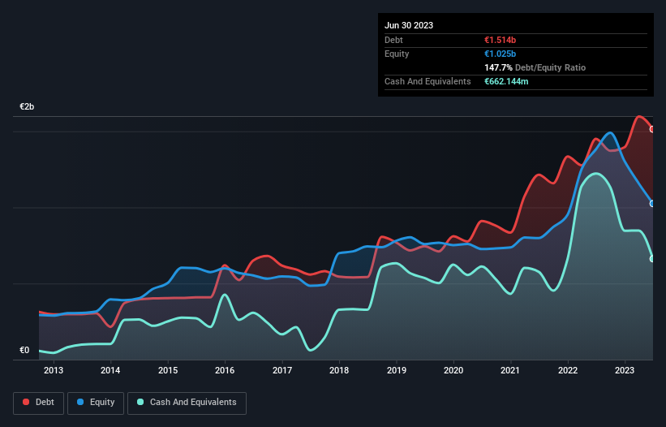Click the 2017 x-axis label
Screen dimensions: 666x427
click(x=282, y=370)
